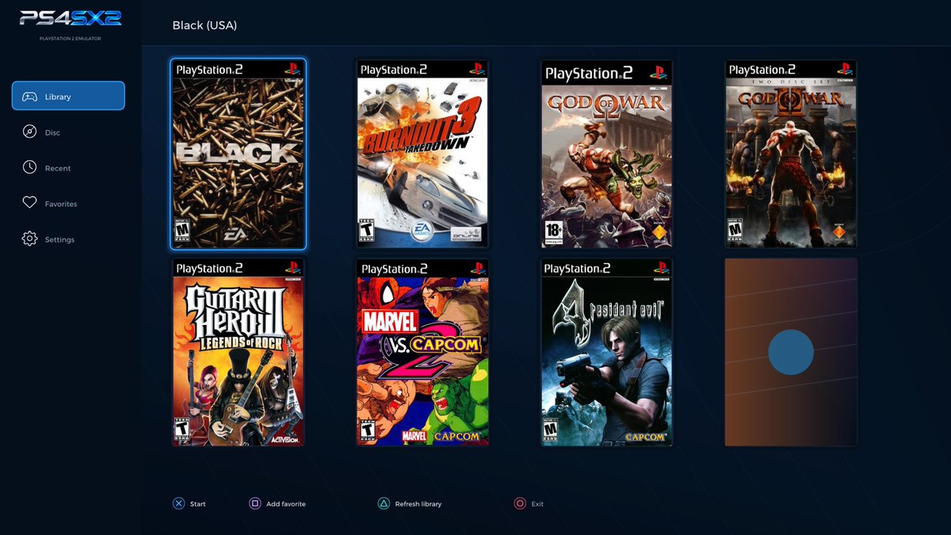The width and height of the screenshot is (951, 535).
Task: Click the Black (USA) title text
Action: (204, 25)
